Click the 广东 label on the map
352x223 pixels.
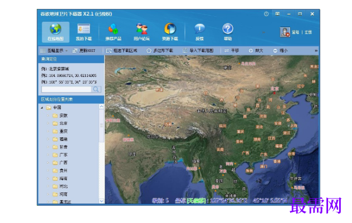(x=263, y=154)
